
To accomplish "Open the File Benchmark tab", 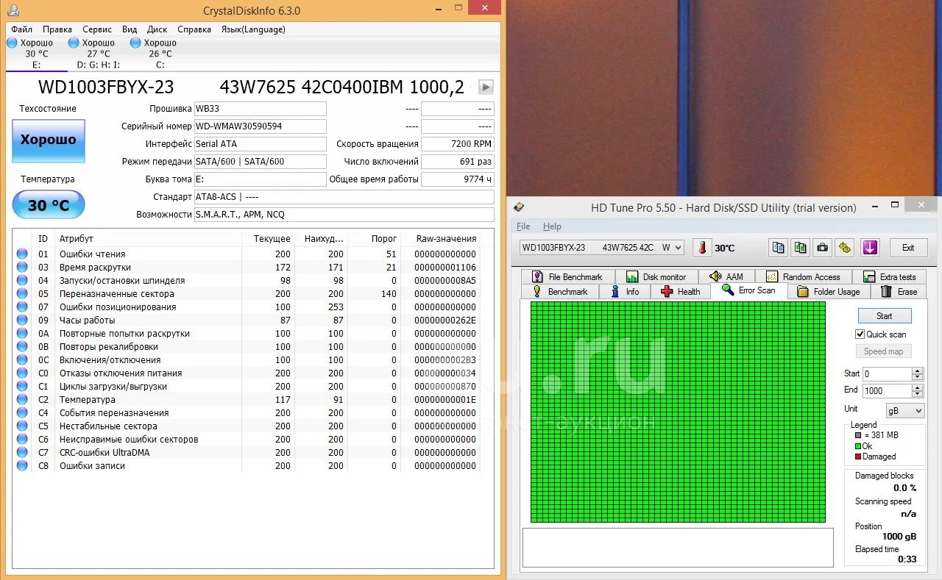I will pyautogui.click(x=567, y=276).
